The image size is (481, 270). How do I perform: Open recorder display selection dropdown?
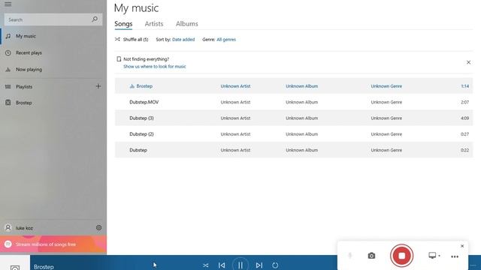[434, 255]
